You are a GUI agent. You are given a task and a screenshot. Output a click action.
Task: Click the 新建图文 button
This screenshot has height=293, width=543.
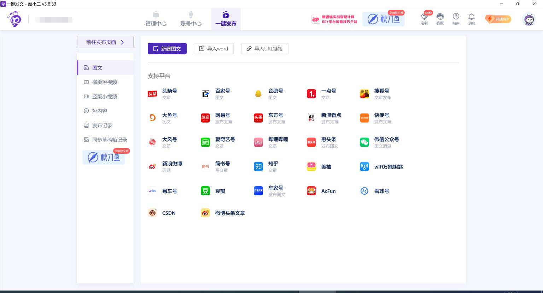[167, 49]
